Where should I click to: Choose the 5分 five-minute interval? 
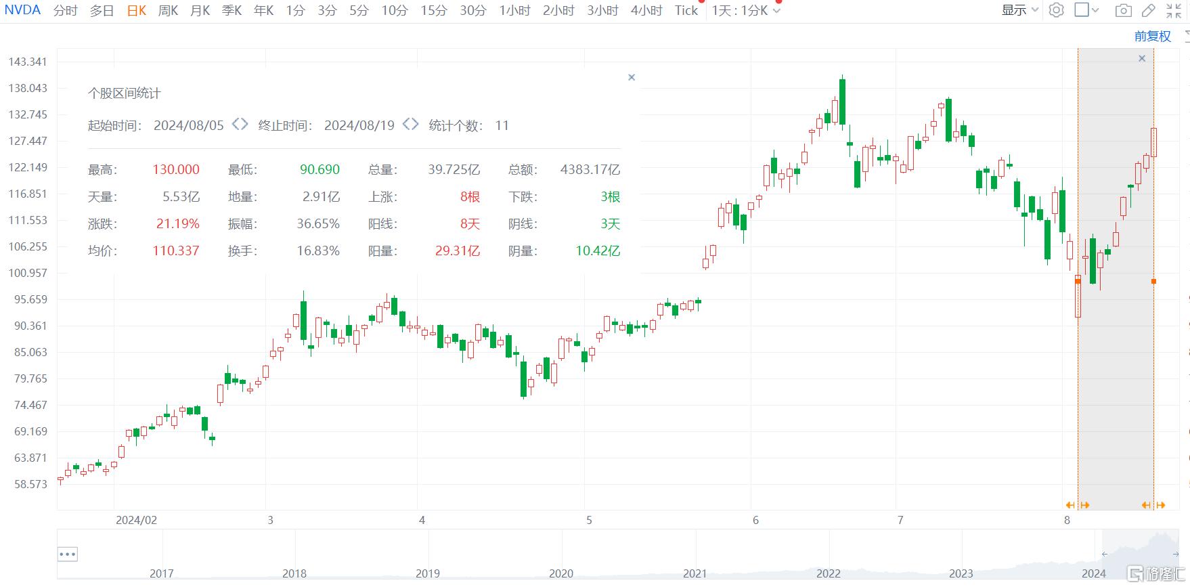click(x=359, y=10)
